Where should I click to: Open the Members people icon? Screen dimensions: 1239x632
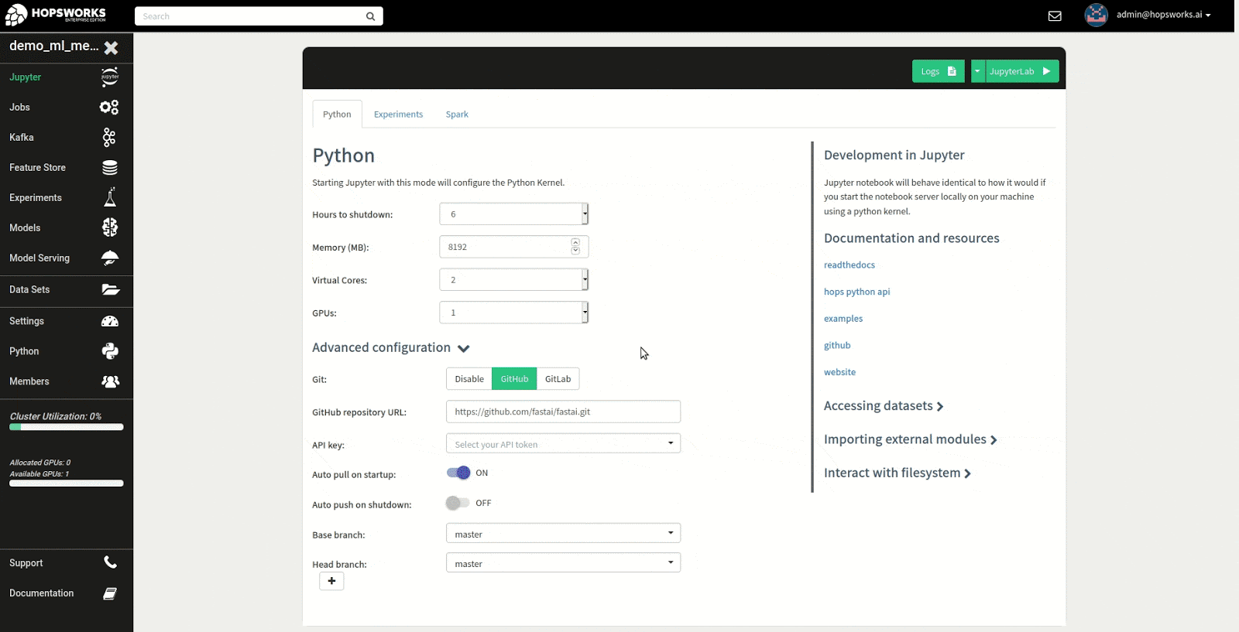click(110, 381)
